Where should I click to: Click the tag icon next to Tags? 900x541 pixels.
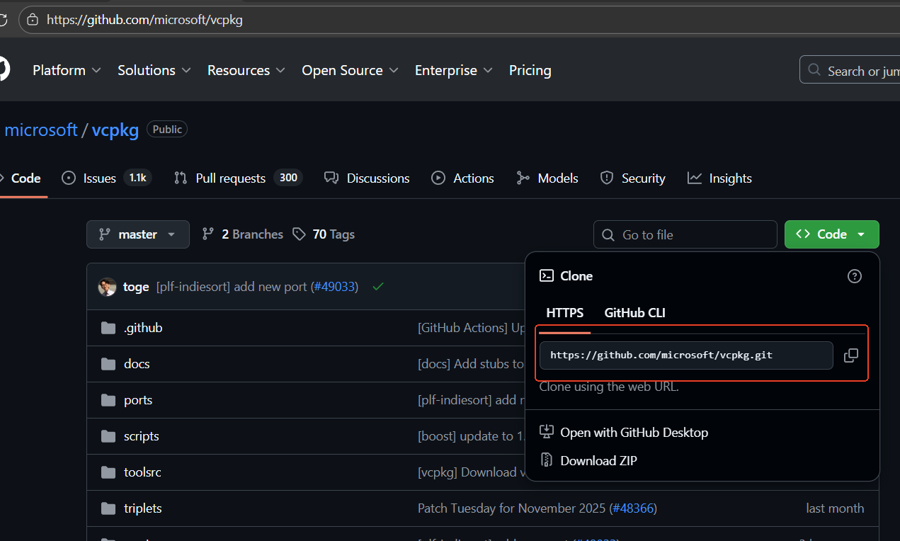tap(300, 234)
